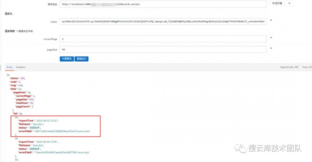This screenshot has width=312, height=162.
Task: Click the "msg": null line
Action: pos(16,86)
